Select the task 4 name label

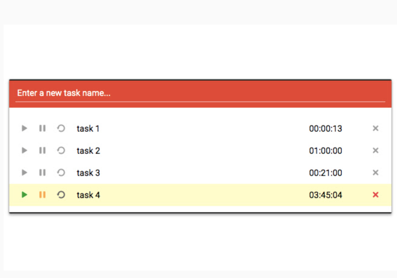[x=88, y=195]
